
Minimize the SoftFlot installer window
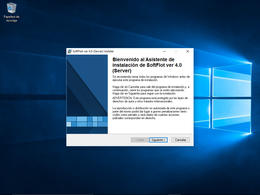point(164,51)
